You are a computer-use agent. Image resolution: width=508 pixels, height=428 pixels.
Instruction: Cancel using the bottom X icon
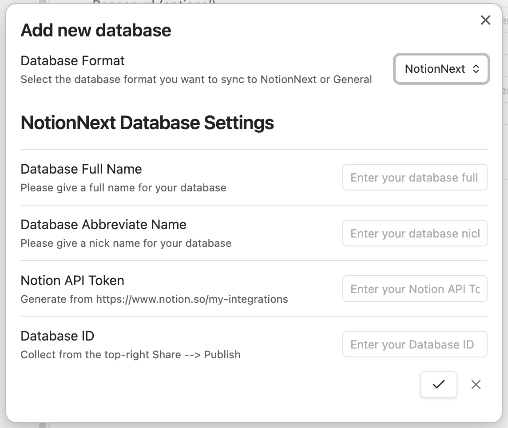(x=476, y=384)
